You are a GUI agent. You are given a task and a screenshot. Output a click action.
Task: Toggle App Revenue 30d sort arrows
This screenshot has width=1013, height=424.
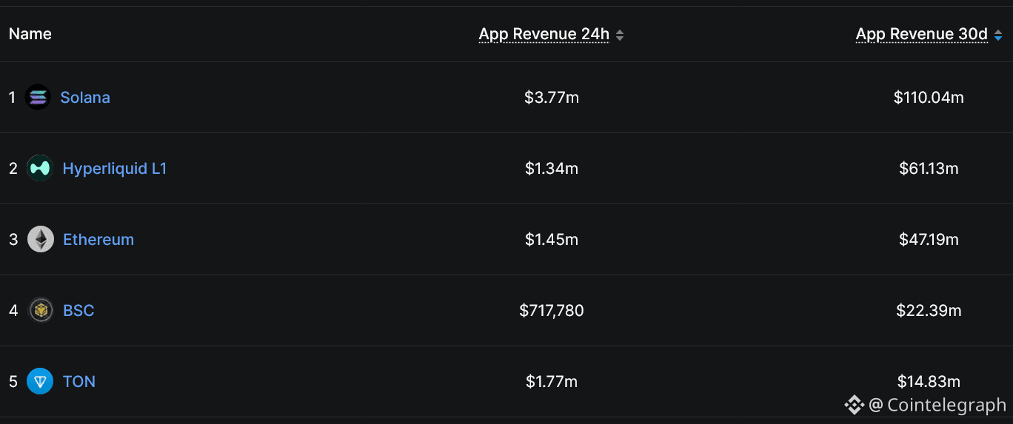point(997,35)
